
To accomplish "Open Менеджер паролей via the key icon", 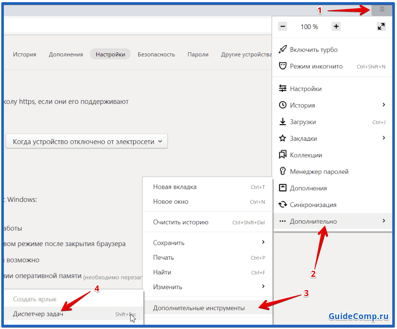I will (283, 172).
